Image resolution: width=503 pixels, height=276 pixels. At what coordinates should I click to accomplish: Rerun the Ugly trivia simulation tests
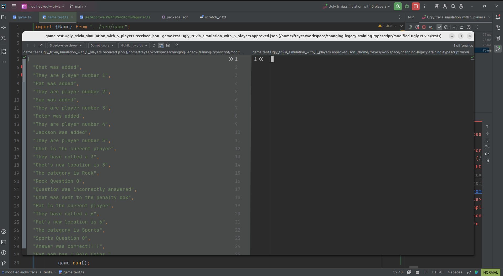pos(410,27)
